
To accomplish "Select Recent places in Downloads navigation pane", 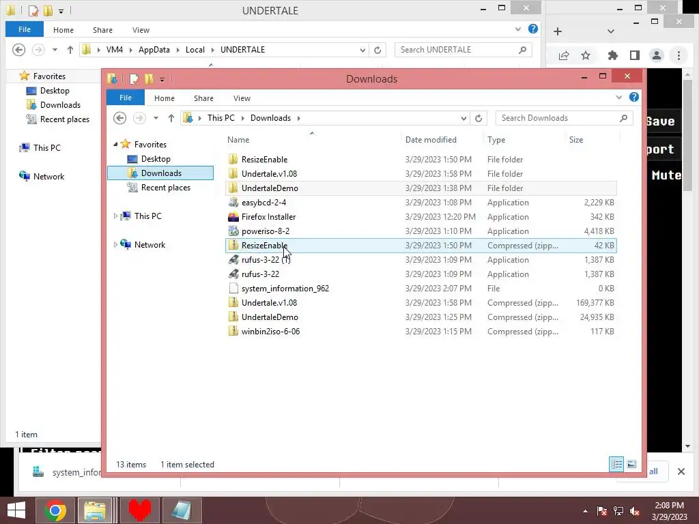I will [165, 188].
